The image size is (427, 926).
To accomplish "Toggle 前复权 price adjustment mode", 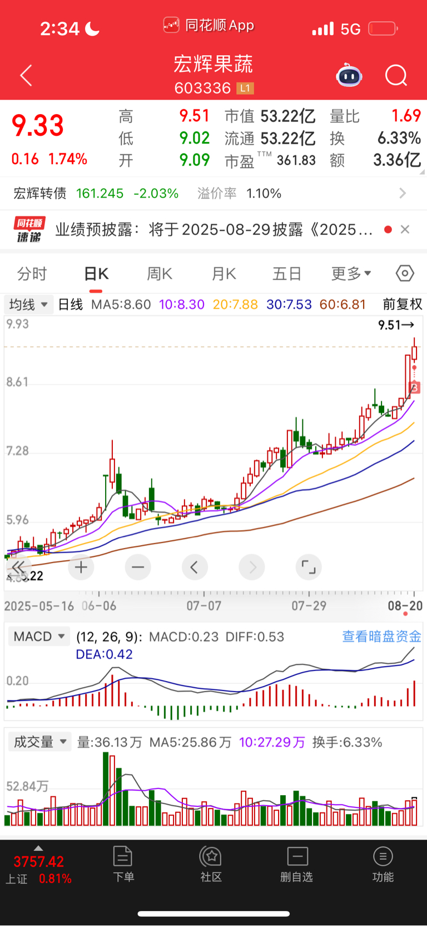I will (403, 304).
